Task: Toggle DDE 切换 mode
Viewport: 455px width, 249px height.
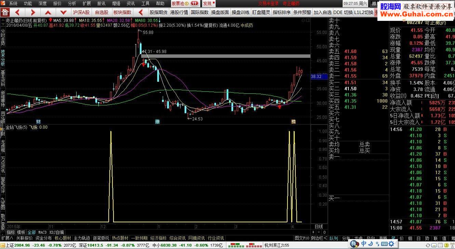Action: pyautogui.click(x=343, y=12)
